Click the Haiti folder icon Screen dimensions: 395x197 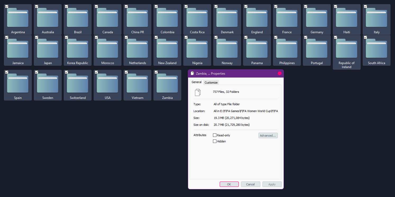347,18
